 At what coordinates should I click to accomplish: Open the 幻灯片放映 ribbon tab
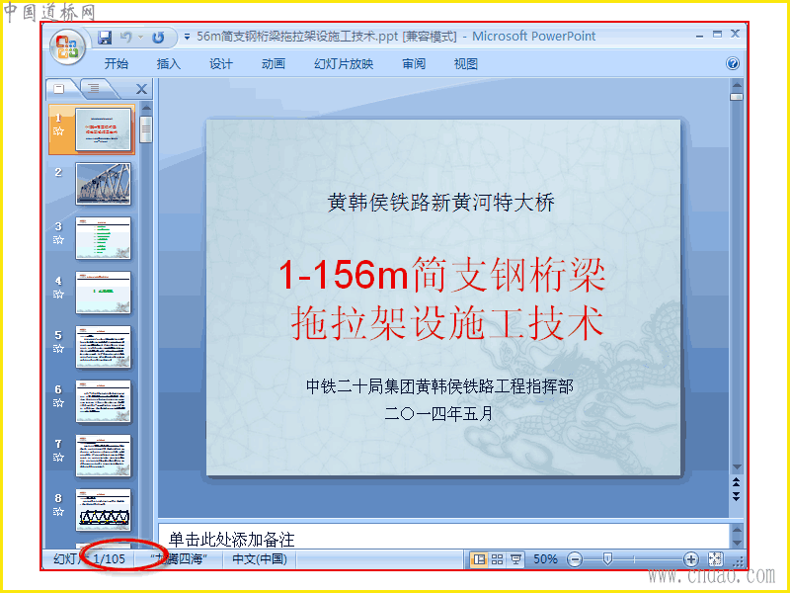tap(344, 64)
